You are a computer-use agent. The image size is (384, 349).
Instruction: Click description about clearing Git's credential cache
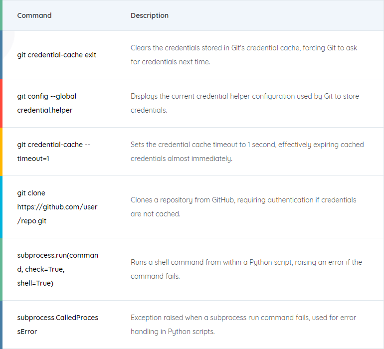click(x=244, y=55)
